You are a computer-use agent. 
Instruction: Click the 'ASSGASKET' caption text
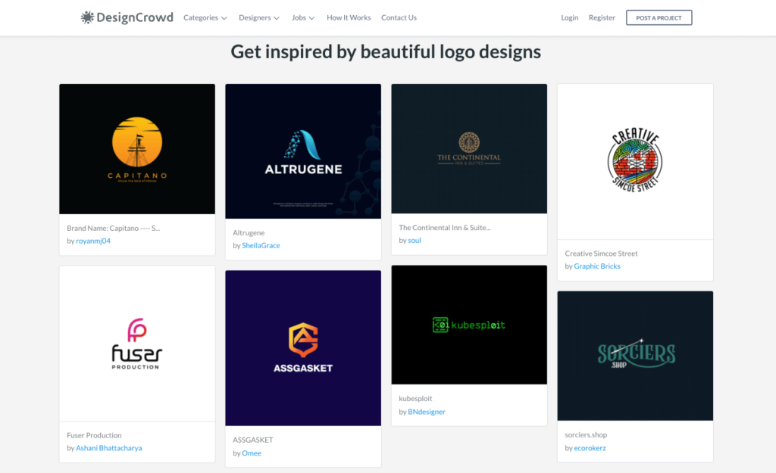click(253, 440)
